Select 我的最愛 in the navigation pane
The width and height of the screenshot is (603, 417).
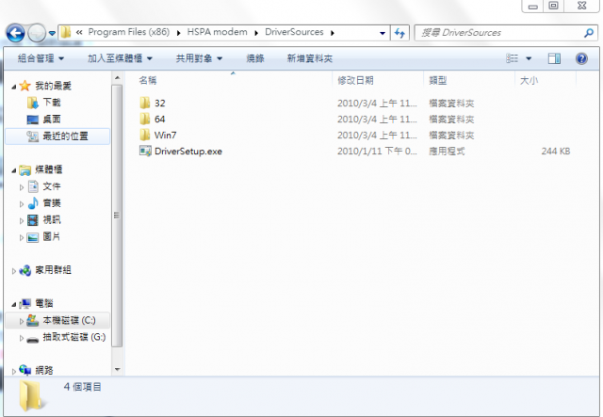pos(53,86)
